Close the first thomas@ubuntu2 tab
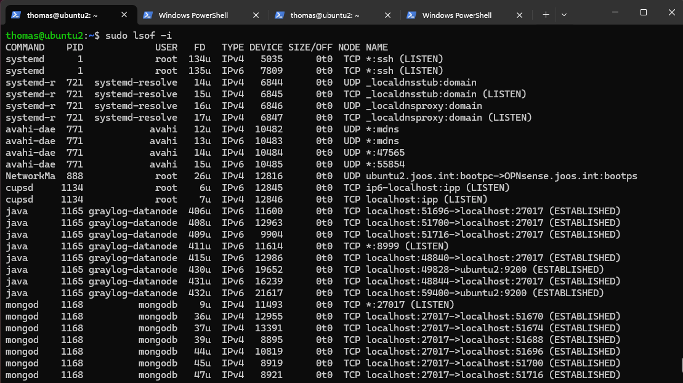Screen dimensions: 683x383 125,15
